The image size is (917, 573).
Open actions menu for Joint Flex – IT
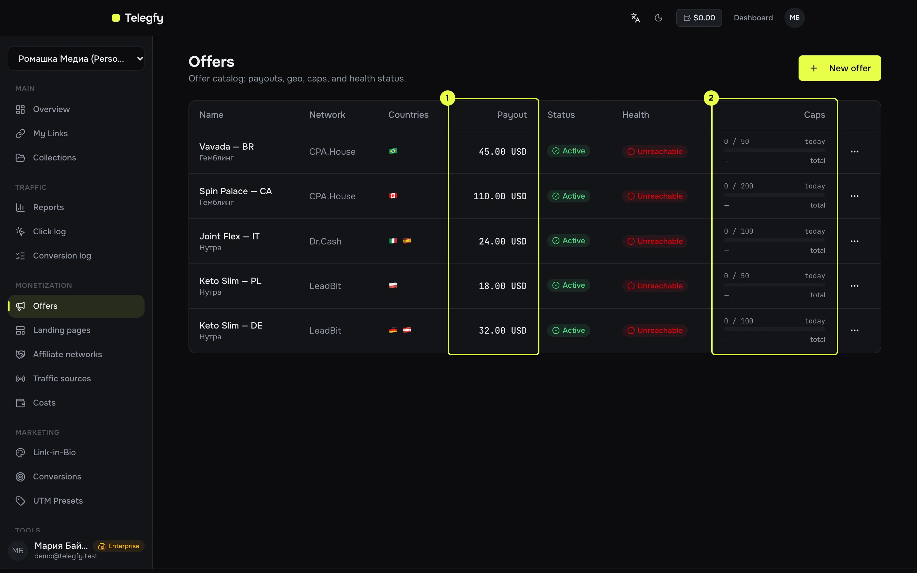pos(855,241)
